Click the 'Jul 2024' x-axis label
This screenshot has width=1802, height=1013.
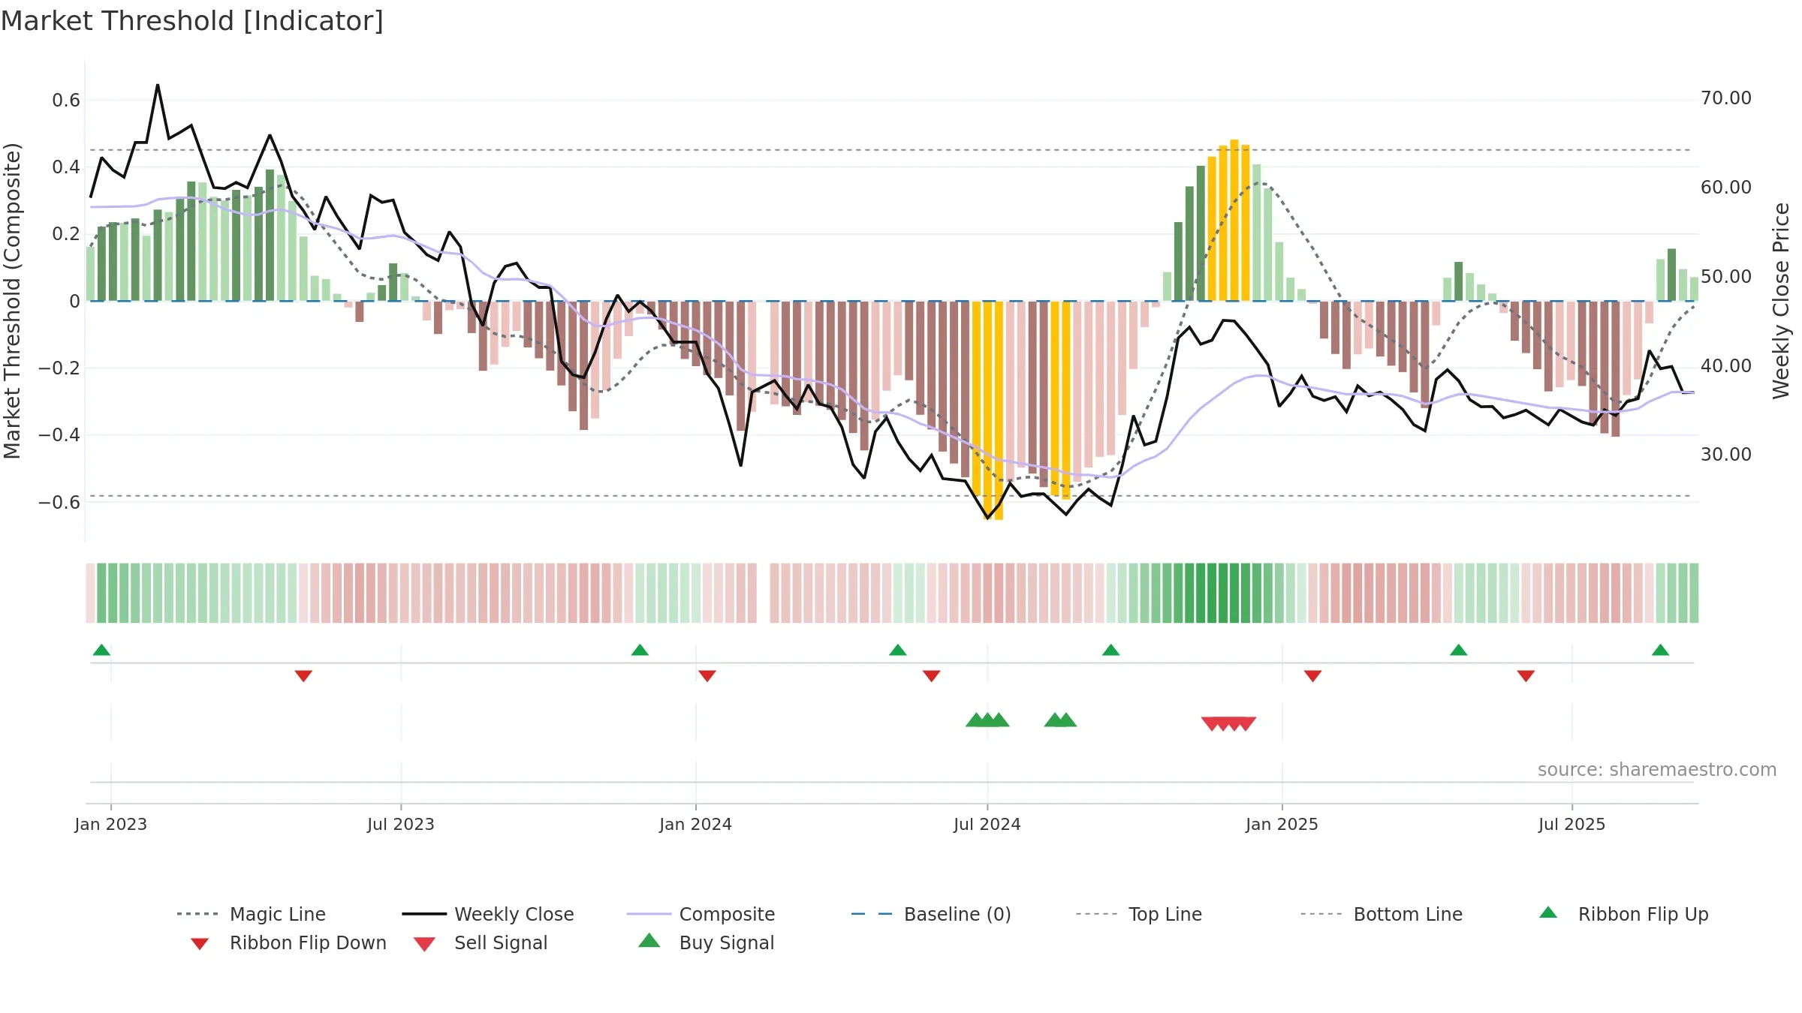[x=987, y=824]
